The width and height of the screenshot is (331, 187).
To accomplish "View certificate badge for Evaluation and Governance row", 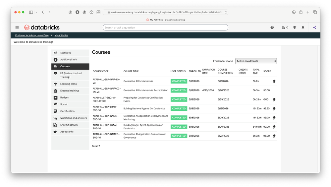I will 274,136.
